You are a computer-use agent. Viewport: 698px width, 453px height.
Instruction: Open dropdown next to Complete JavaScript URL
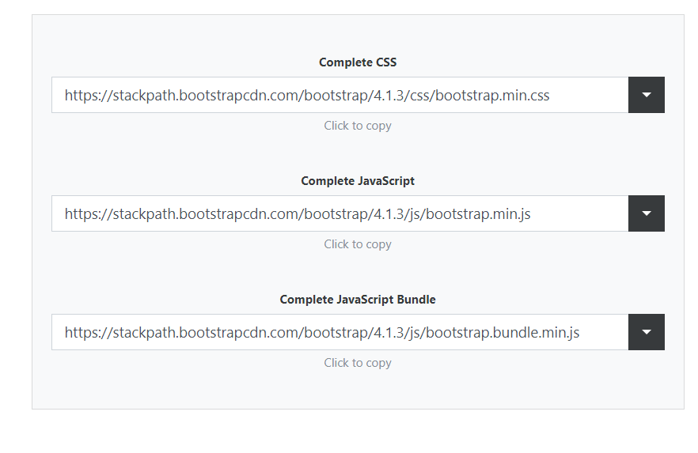[x=647, y=213]
